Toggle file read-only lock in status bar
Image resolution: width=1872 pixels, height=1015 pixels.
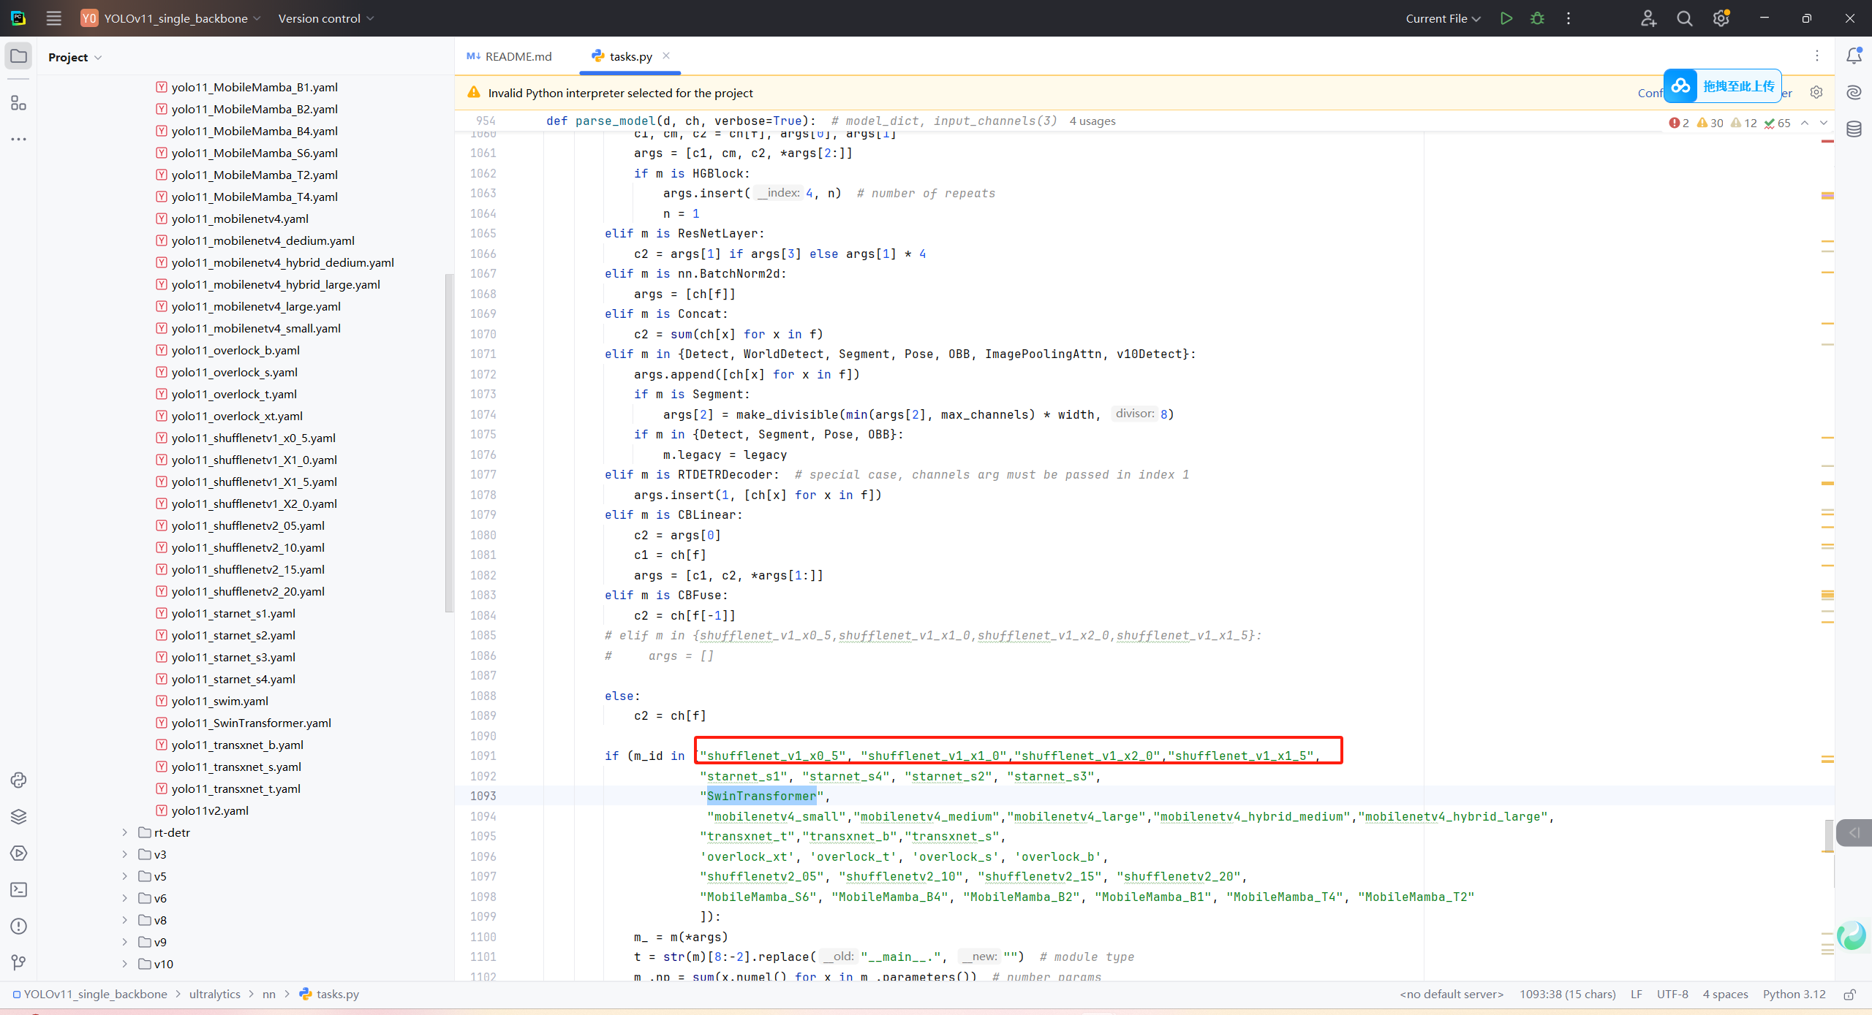1849,995
